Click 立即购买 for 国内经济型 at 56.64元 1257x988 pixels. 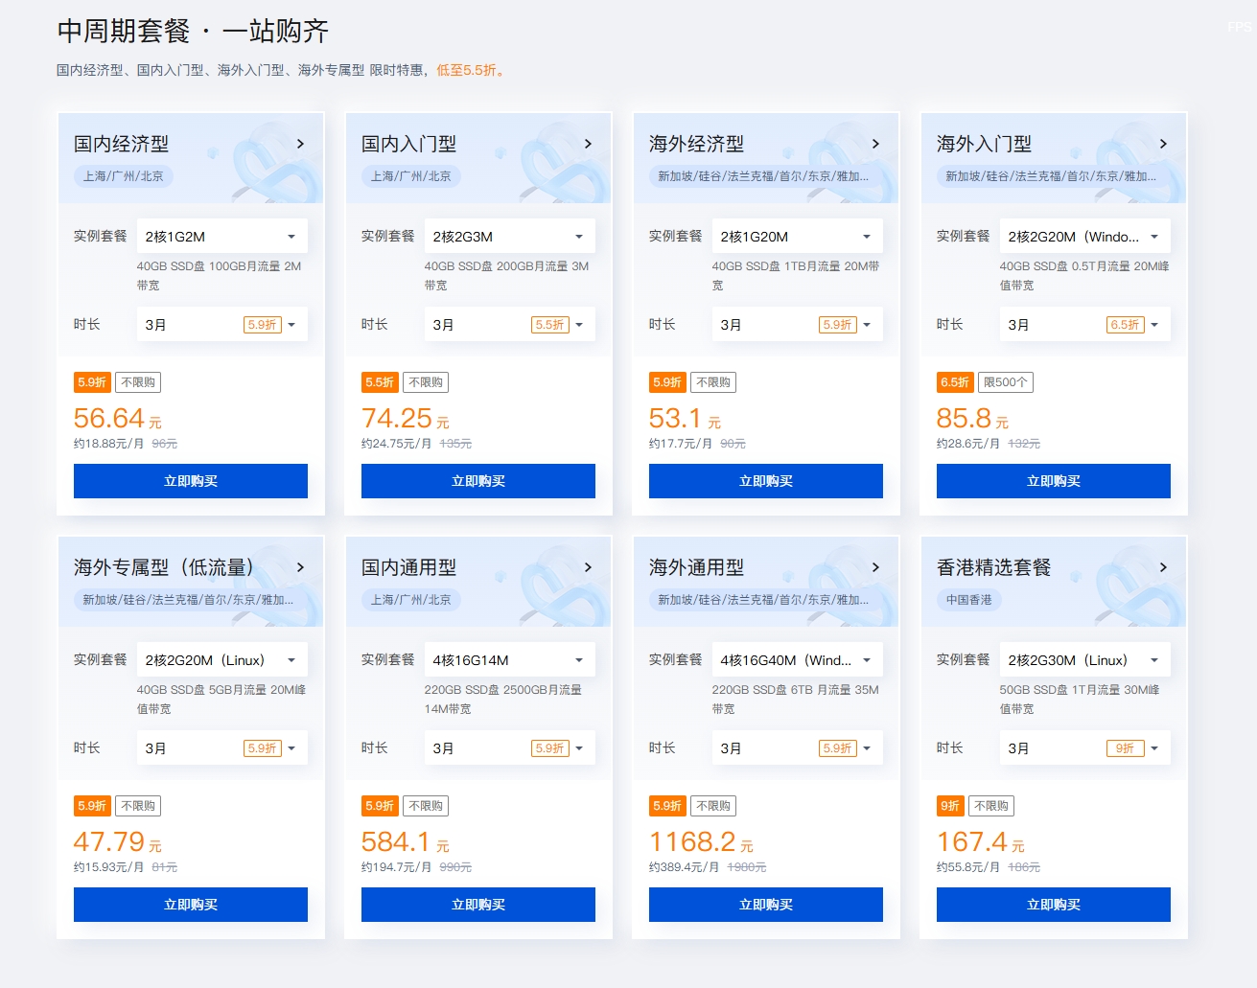[191, 481]
